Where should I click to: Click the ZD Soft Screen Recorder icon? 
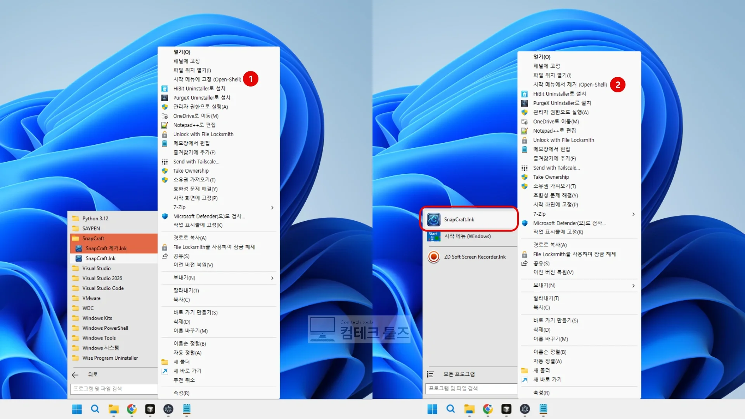pos(433,257)
